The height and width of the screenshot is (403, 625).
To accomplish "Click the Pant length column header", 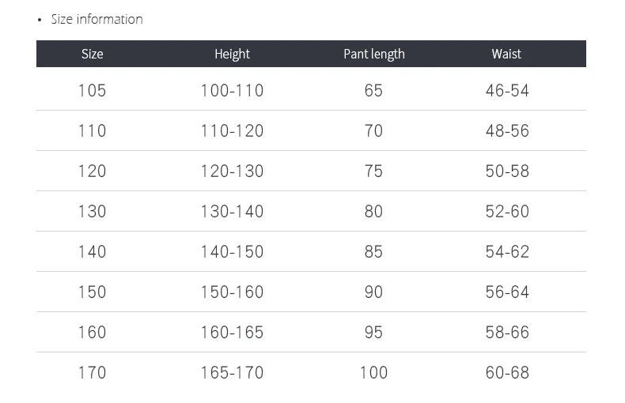I will [373, 54].
